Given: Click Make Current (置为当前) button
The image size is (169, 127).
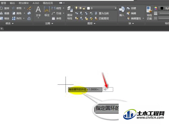Looking at the screenshot, I should coord(102,14).
